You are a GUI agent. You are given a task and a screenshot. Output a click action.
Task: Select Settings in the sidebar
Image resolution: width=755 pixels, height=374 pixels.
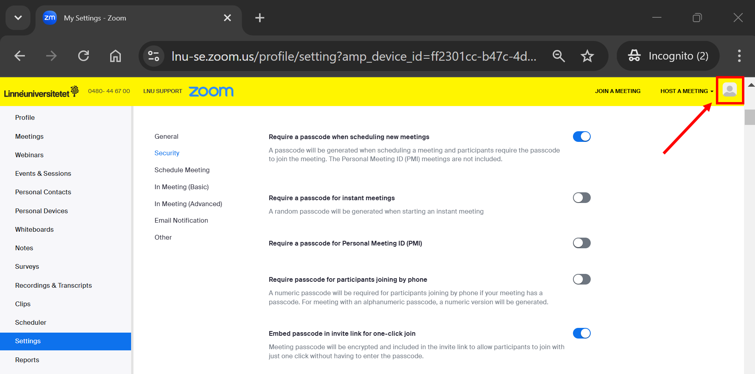click(x=66, y=341)
